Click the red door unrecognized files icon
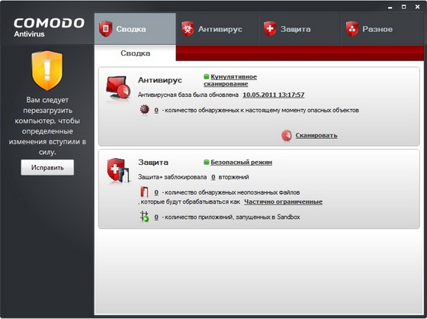427x319 pixels. pos(144,192)
